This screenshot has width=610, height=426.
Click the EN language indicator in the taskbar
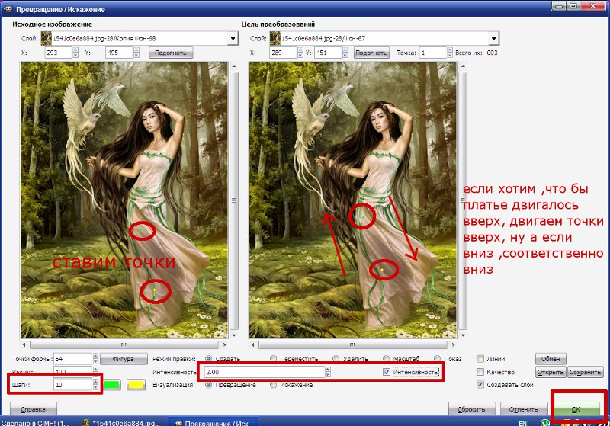pyautogui.click(x=523, y=423)
